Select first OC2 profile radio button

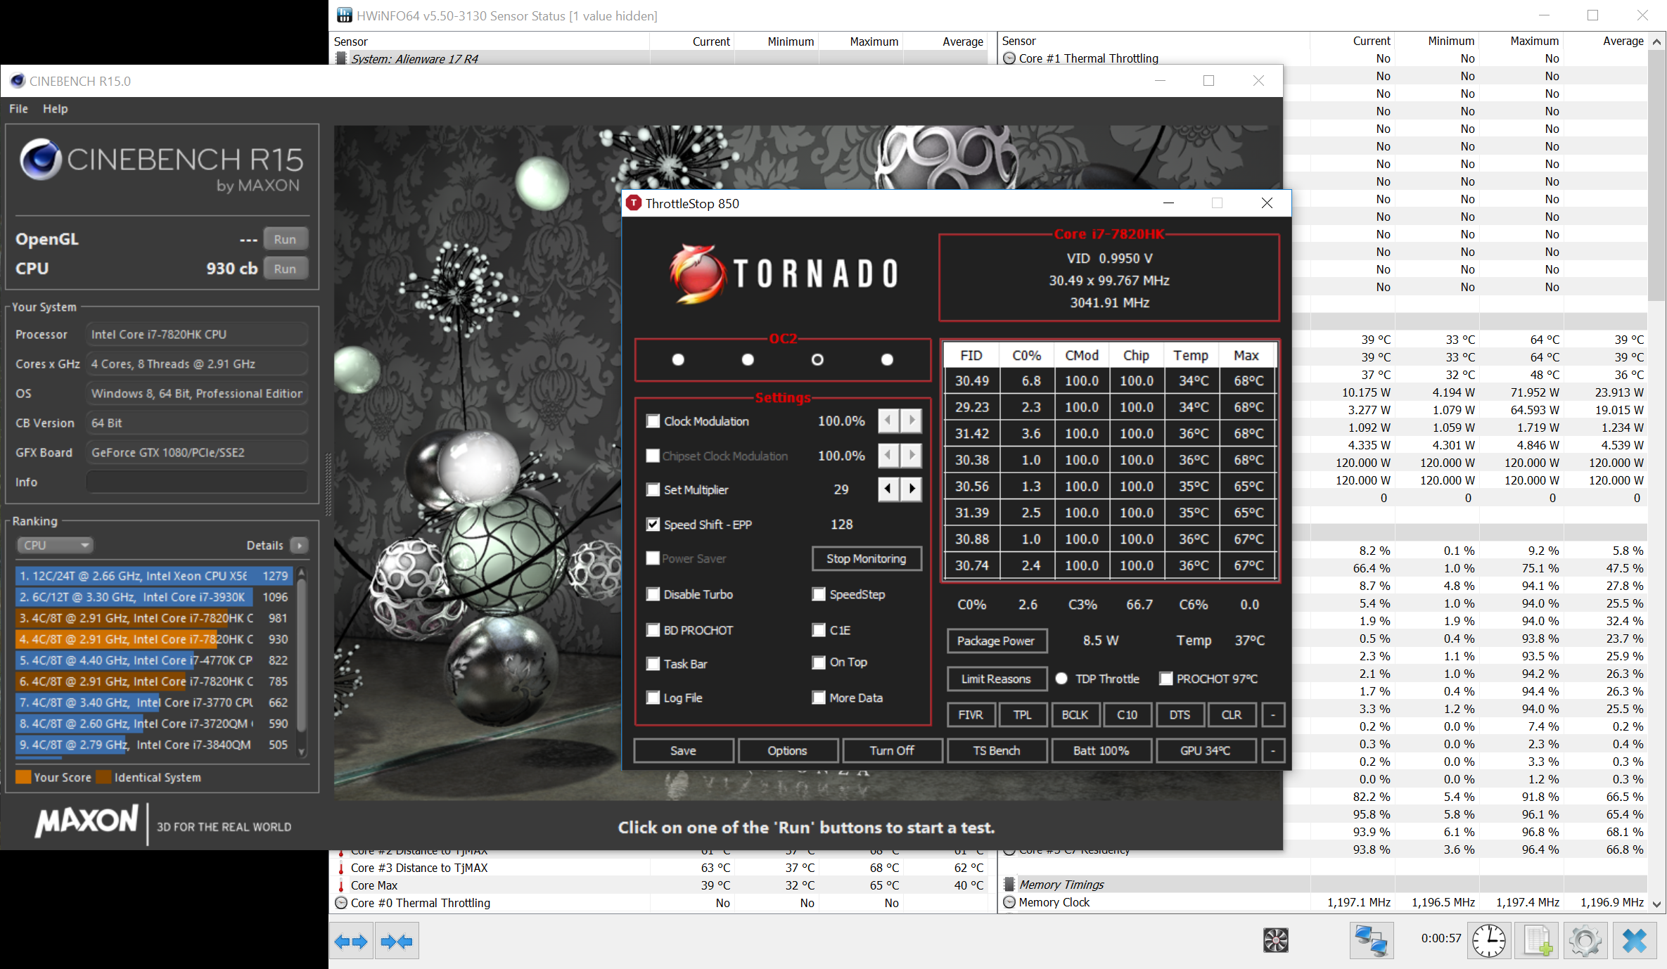tap(678, 359)
